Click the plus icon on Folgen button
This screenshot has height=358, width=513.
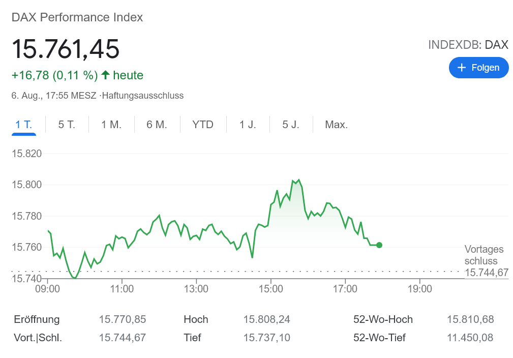pos(462,68)
